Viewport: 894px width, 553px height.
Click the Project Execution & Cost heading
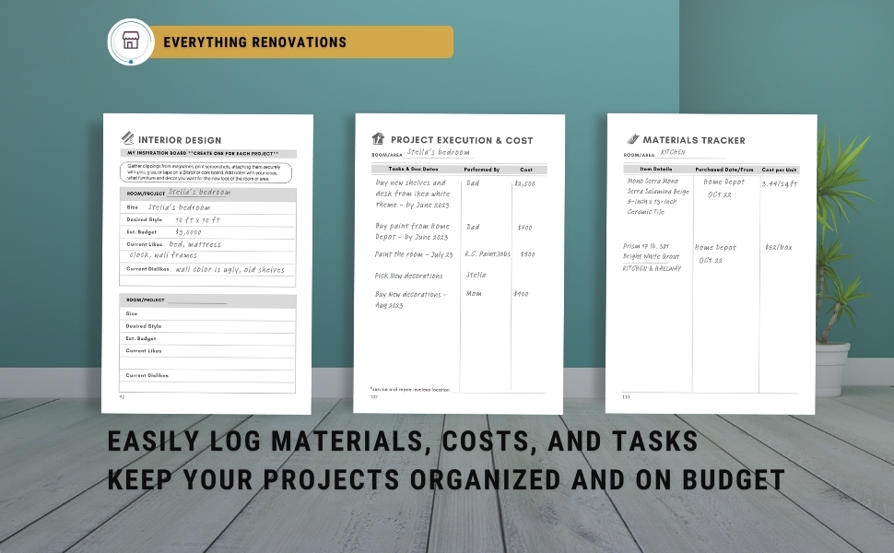tap(462, 140)
